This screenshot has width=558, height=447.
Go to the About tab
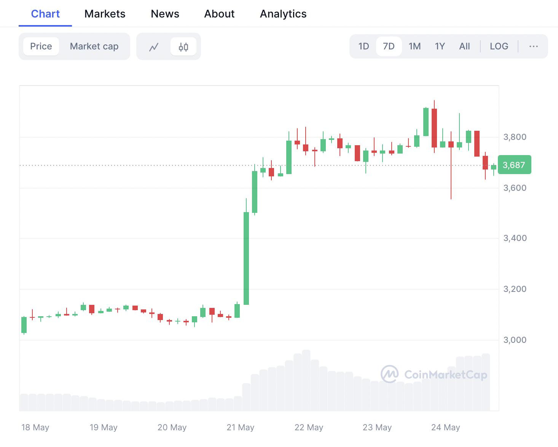(x=219, y=14)
